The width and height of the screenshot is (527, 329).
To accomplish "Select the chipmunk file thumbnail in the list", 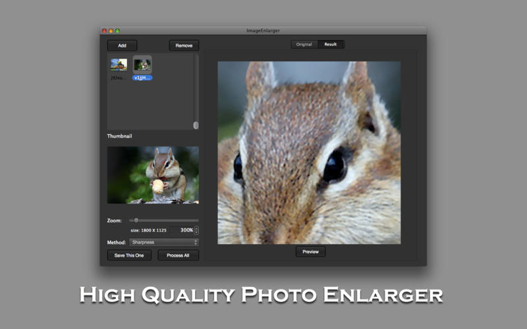I will tap(142, 65).
